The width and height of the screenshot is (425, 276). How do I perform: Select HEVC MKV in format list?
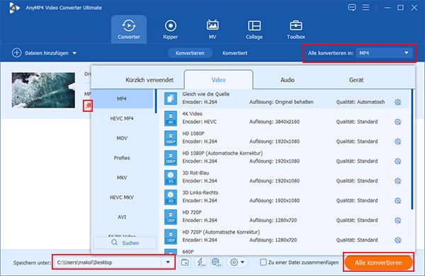pyautogui.click(x=122, y=197)
